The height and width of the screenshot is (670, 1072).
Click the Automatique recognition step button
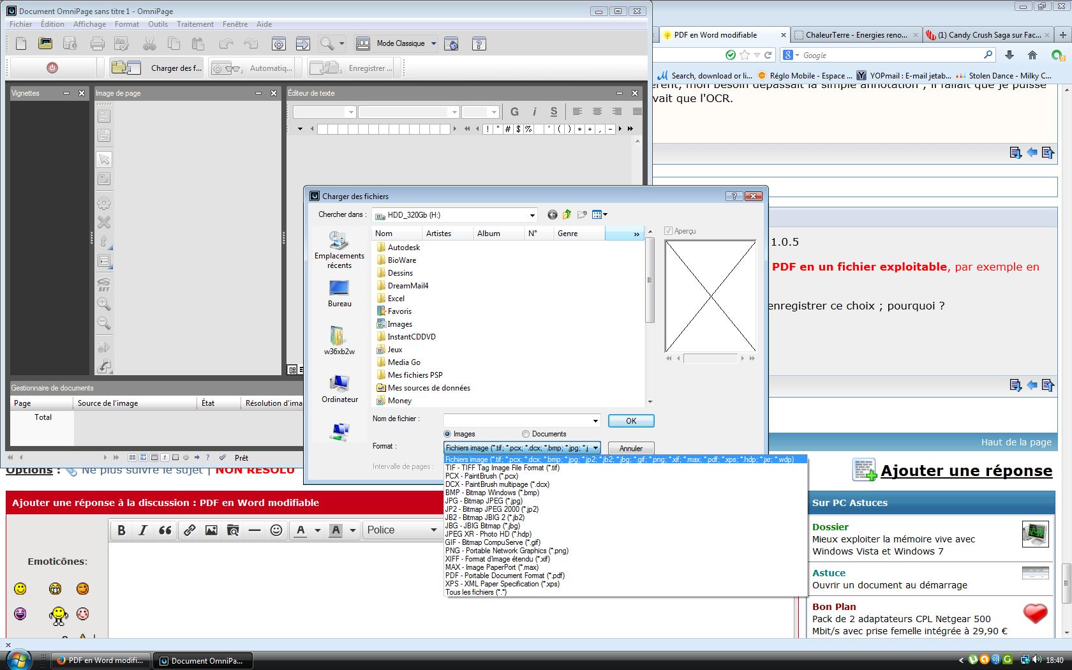(x=251, y=68)
